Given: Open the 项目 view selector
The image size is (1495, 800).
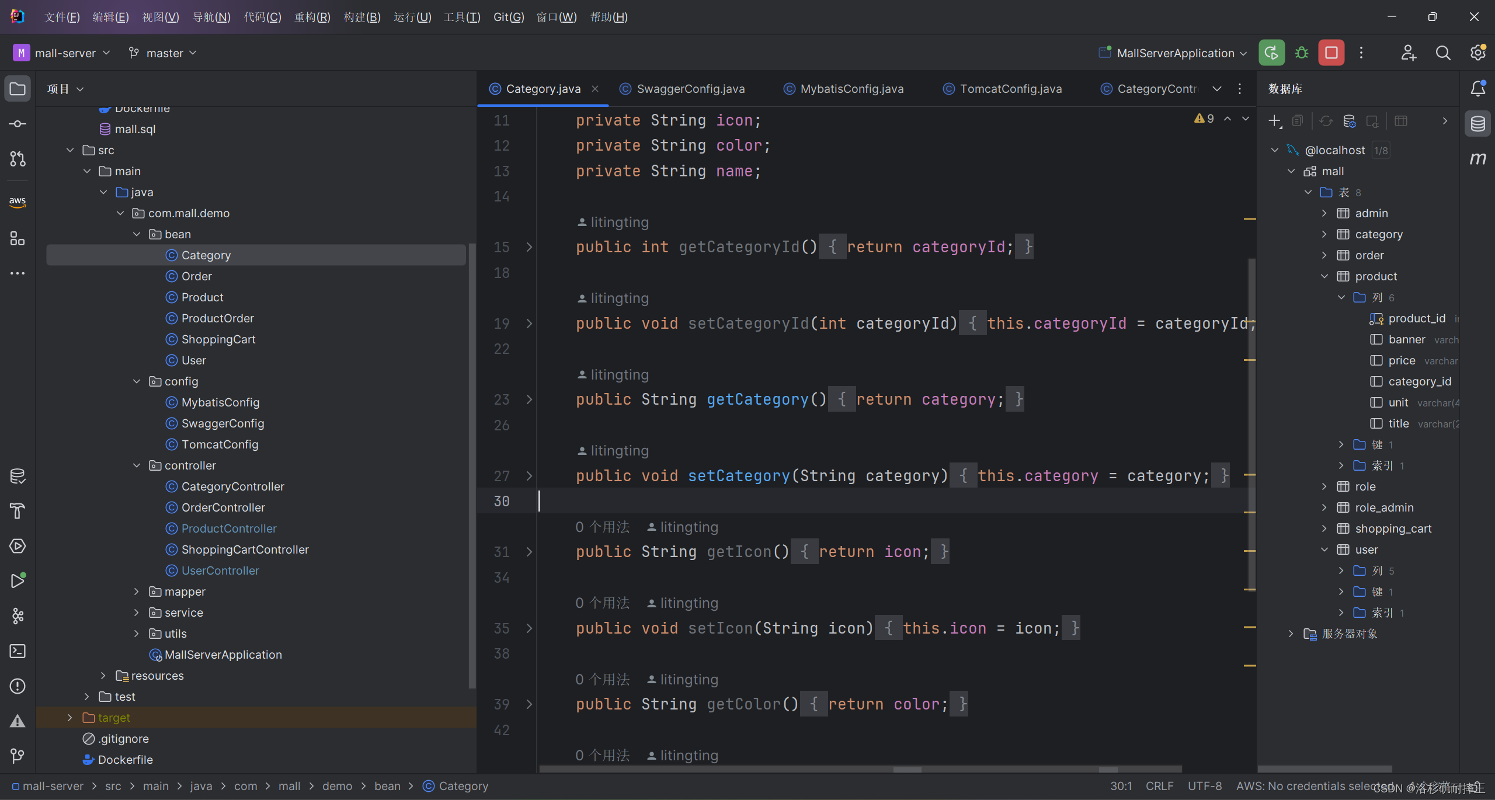Looking at the screenshot, I should click(x=65, y=89).
